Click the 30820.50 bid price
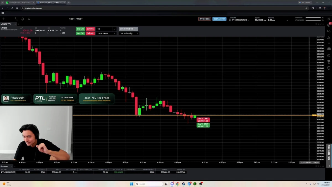Screen dimensions: 332x187 (x=40, y=30)
